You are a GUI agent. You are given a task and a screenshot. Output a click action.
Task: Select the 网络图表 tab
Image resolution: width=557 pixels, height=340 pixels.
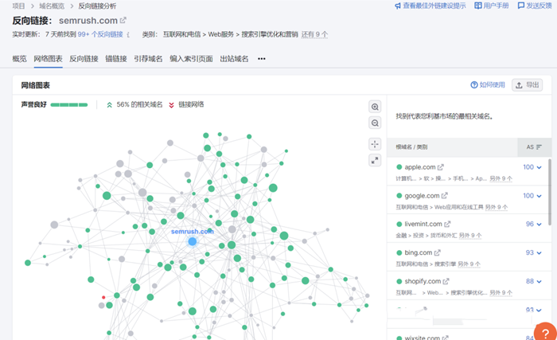coord(48,59)
